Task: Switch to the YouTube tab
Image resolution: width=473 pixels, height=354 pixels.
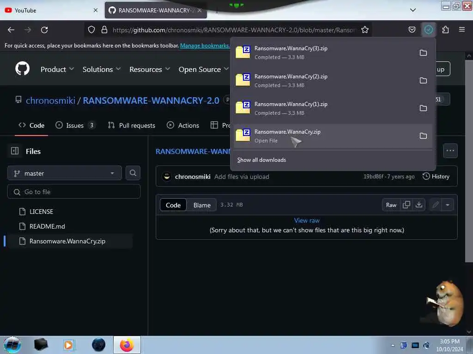Action: click(51, 10)
